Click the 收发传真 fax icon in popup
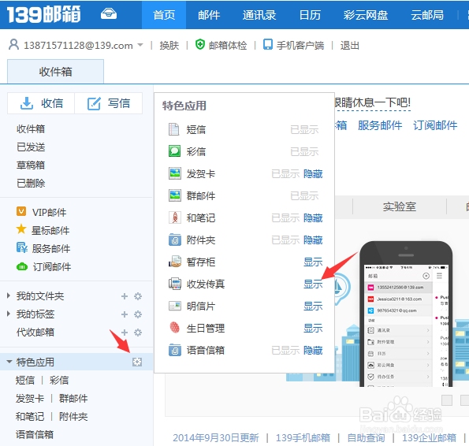469x446 pixels. 175,284
